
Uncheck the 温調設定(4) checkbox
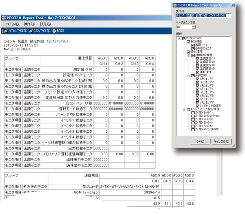pyautogui.click(x=198, y=69)
